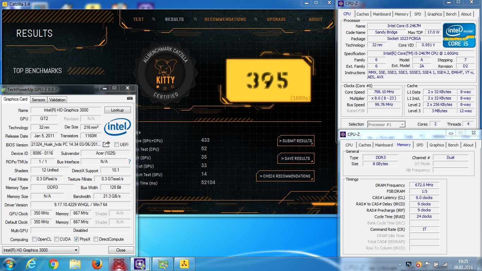The height and width of the screenshot is (271, 482).
Task: Open the About tab in top CPU-Z
Action: tap(466, 14)
